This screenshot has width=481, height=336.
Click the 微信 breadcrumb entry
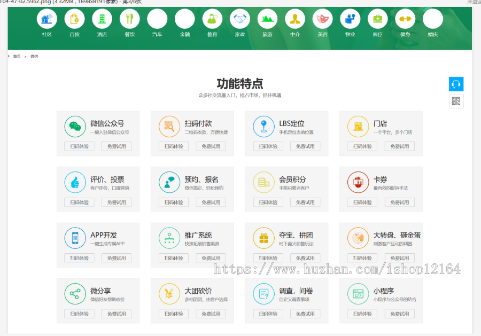(x=34, y=56)
